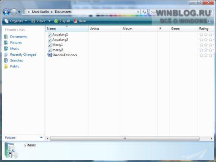Sort by Rating column header
Image resolution: width=216 pixels, height=162 pixels.
(x=206, y=29)
